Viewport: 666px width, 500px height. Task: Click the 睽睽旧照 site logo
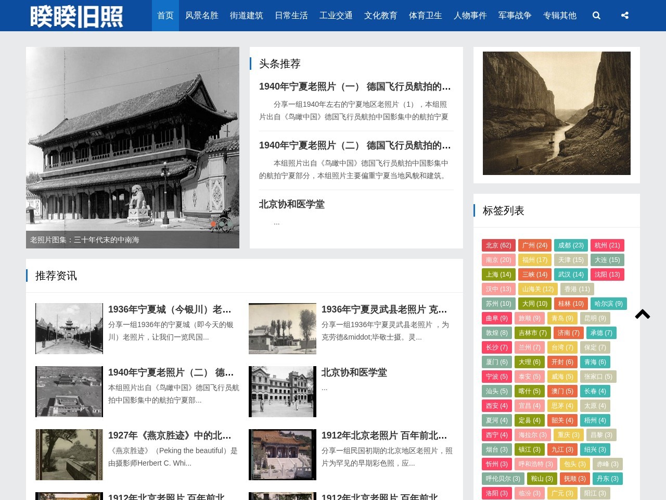tap(76, 16)
